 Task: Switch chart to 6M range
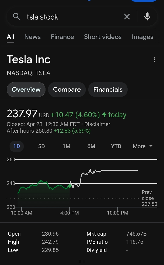pyautogui.click(x=91, y=146)
